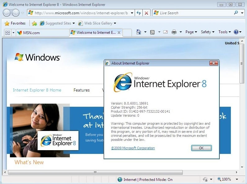Click the IE icon in window title bar

pos(5,4)
